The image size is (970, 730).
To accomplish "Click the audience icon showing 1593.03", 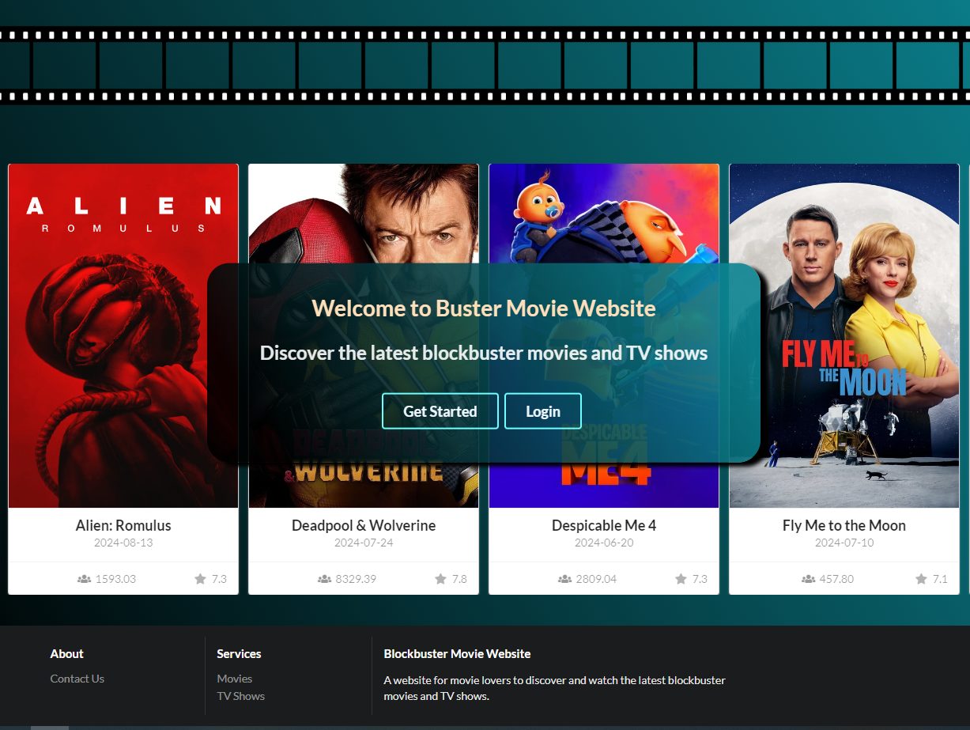I will pos(83,578).
